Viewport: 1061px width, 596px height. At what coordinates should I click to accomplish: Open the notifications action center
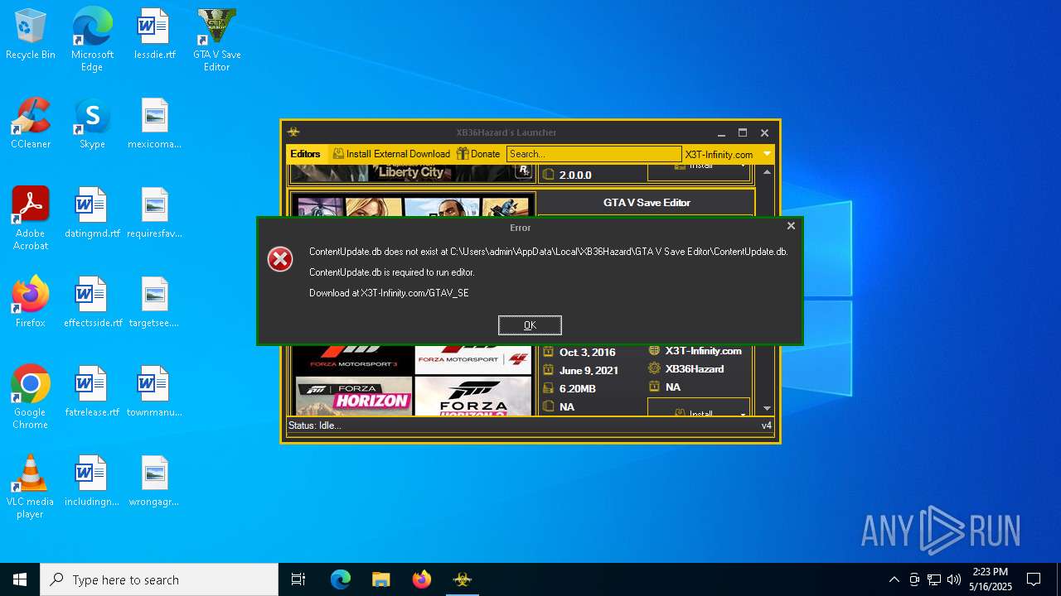click(1034, 579)
